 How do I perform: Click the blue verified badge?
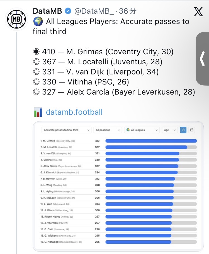(68, 11)
